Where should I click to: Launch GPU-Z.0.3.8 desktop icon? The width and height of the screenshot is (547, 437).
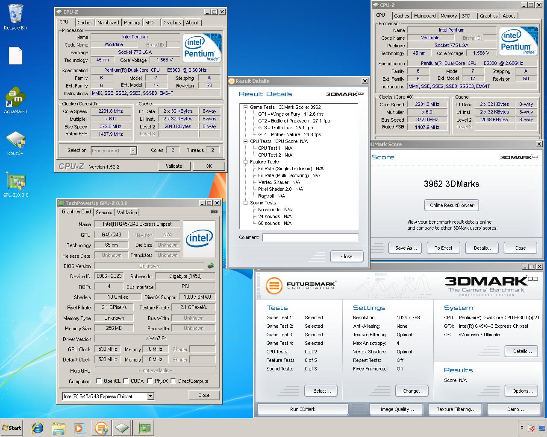click(15, 185)
